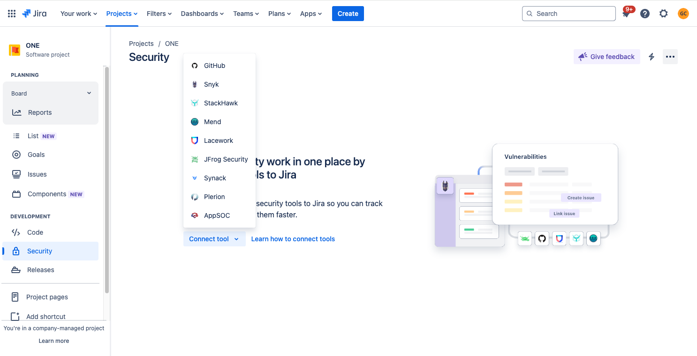Open the Projects breadcrumb link
Viewport: 697px width, 356px height.
[x=141, y=44]
